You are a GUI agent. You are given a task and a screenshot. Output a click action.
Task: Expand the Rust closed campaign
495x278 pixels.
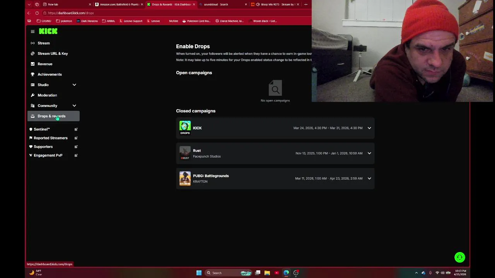pyautogui.click(x=369, y=153)
